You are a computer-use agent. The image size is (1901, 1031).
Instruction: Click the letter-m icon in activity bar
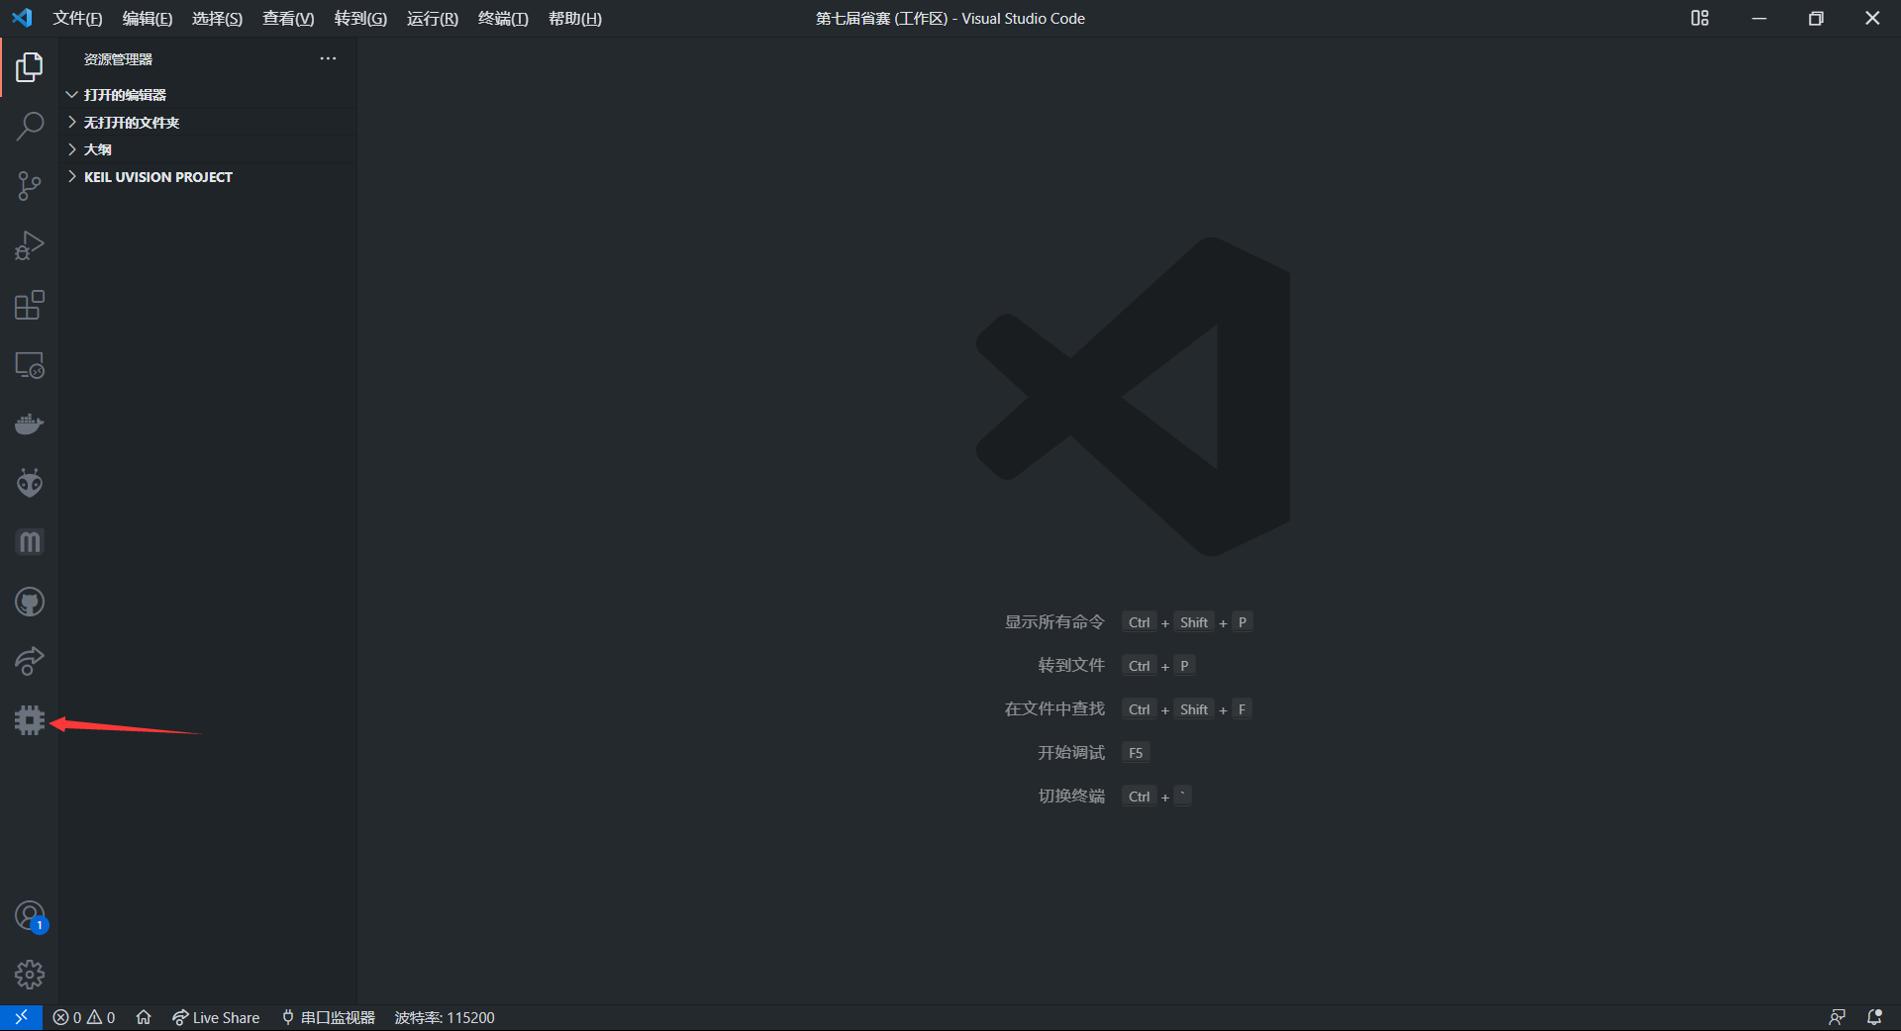[x=30, y=542]
